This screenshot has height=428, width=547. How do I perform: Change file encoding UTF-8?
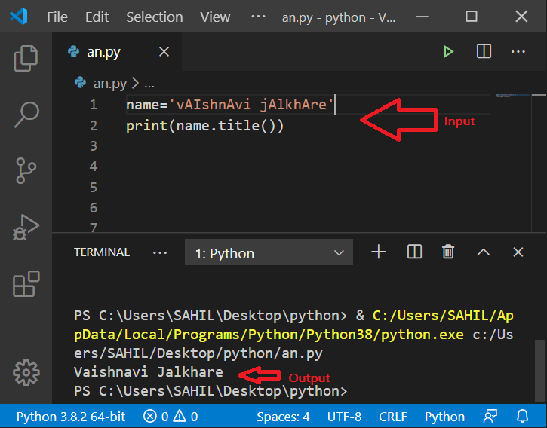point(344,417)
